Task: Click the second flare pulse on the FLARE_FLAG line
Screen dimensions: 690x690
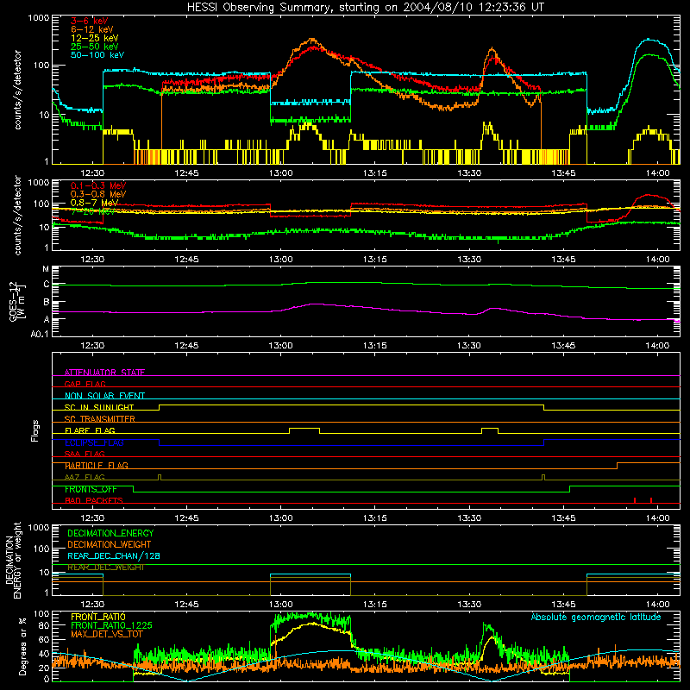Action: (490, 430)
